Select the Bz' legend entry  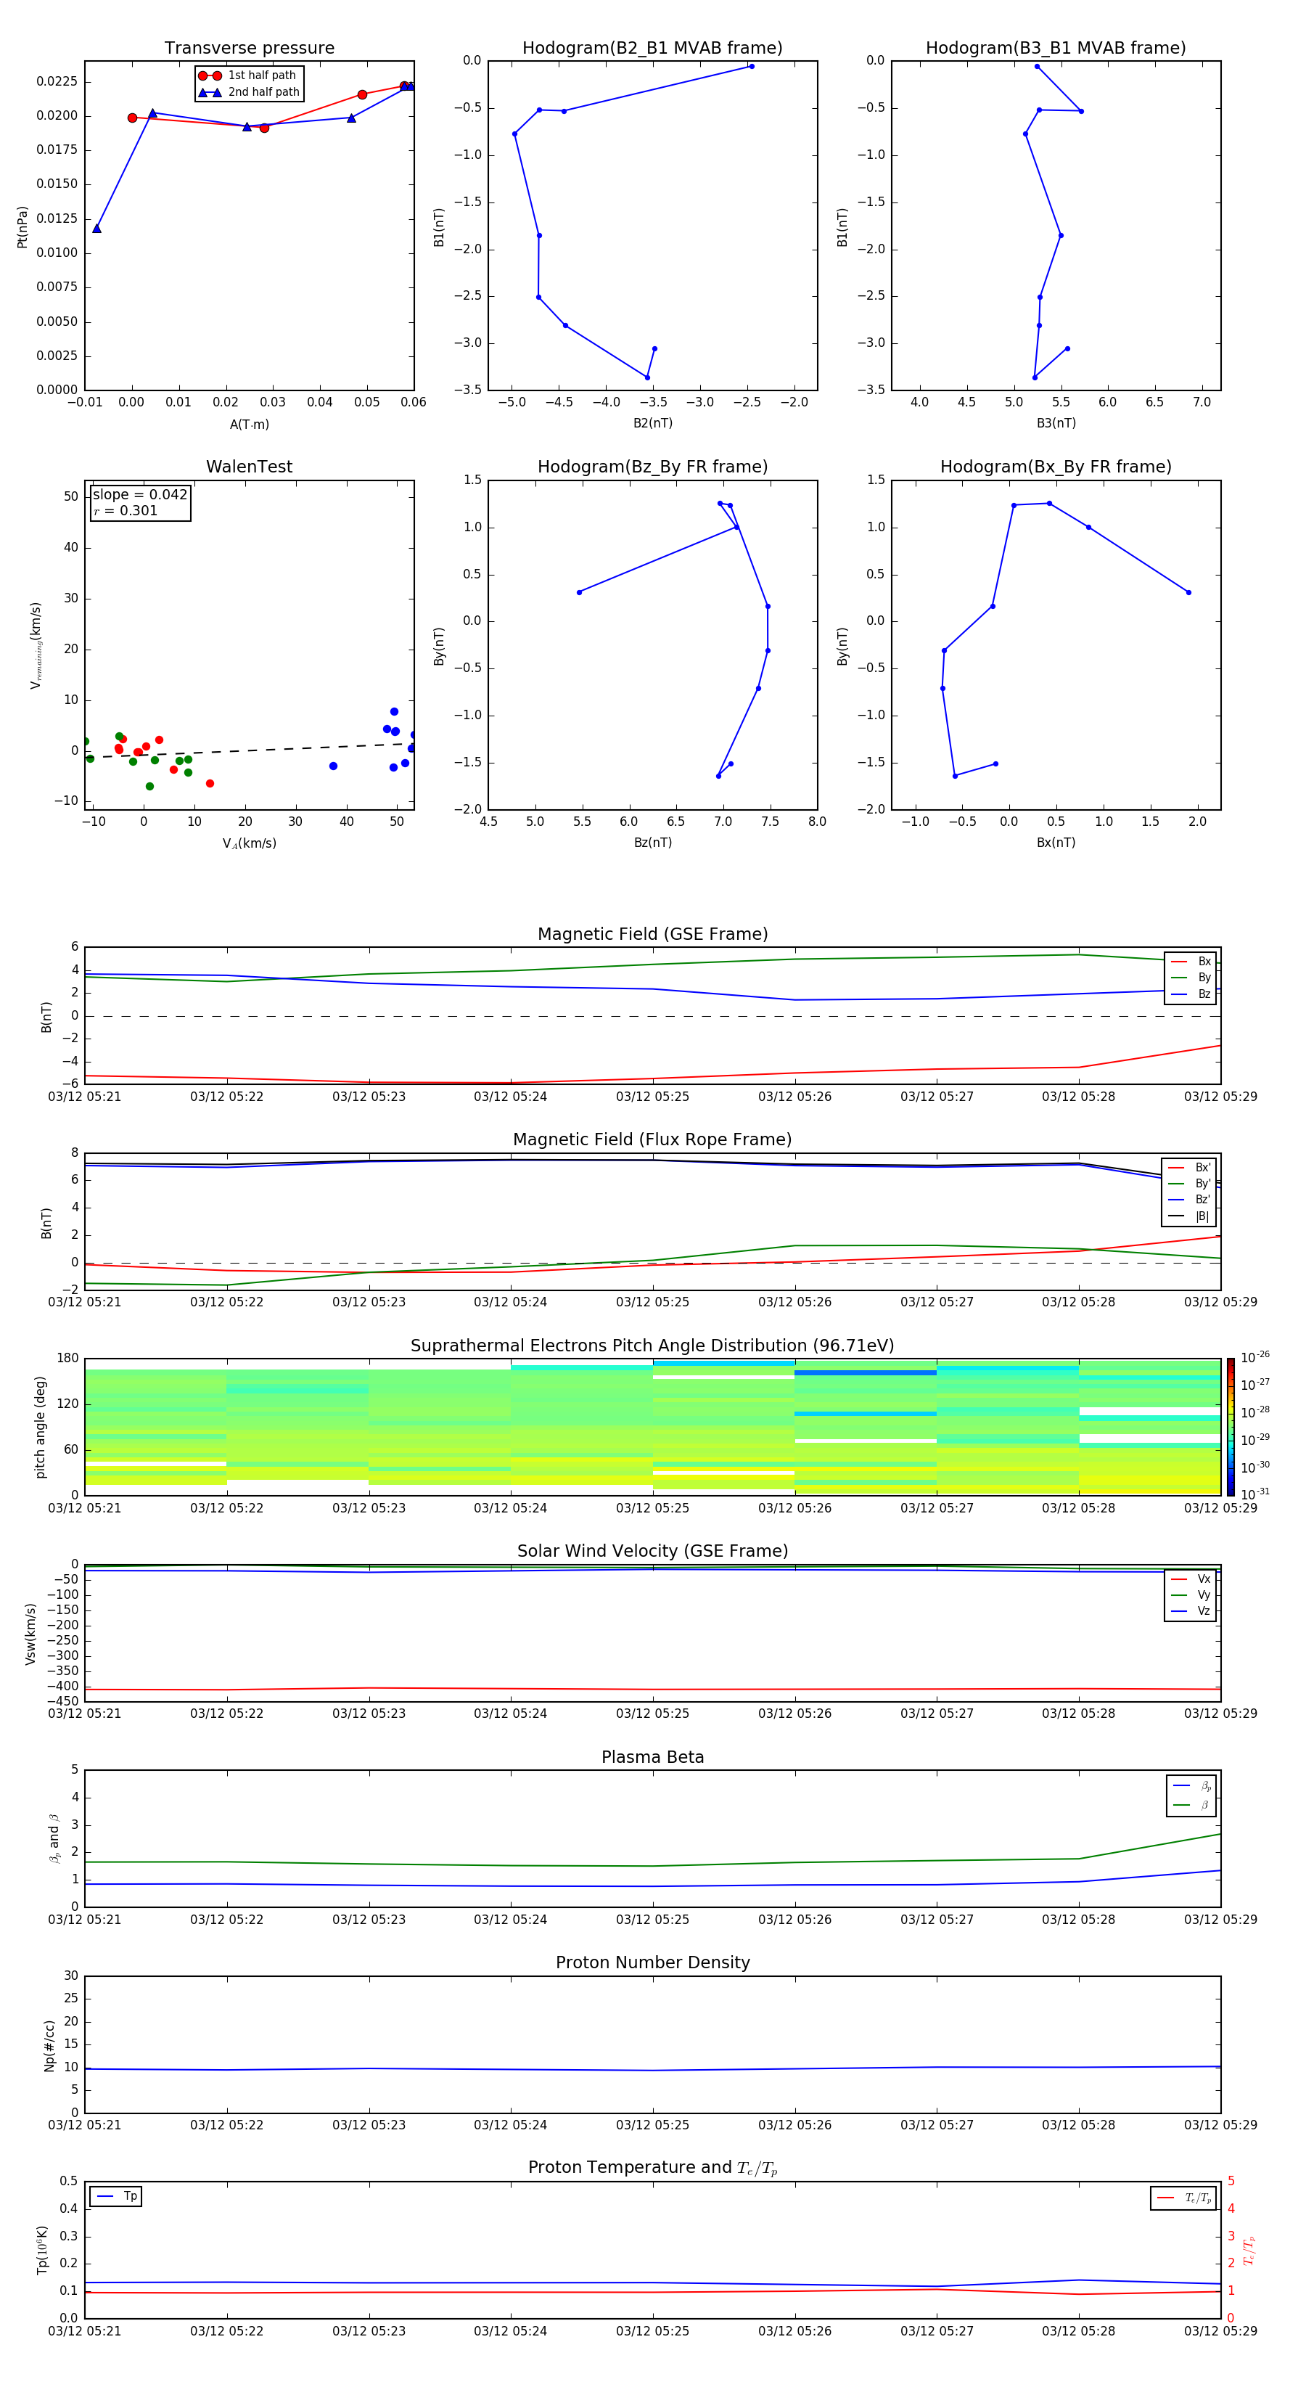[1189, 1200]
